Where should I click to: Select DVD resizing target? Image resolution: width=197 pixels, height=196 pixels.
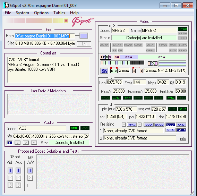[170, 125]
